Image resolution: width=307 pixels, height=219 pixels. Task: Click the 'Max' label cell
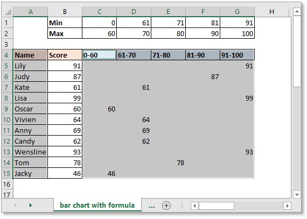click(x=65, y=33)
